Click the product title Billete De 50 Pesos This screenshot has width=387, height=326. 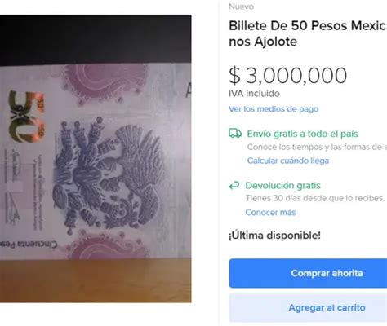coord(308,33)
